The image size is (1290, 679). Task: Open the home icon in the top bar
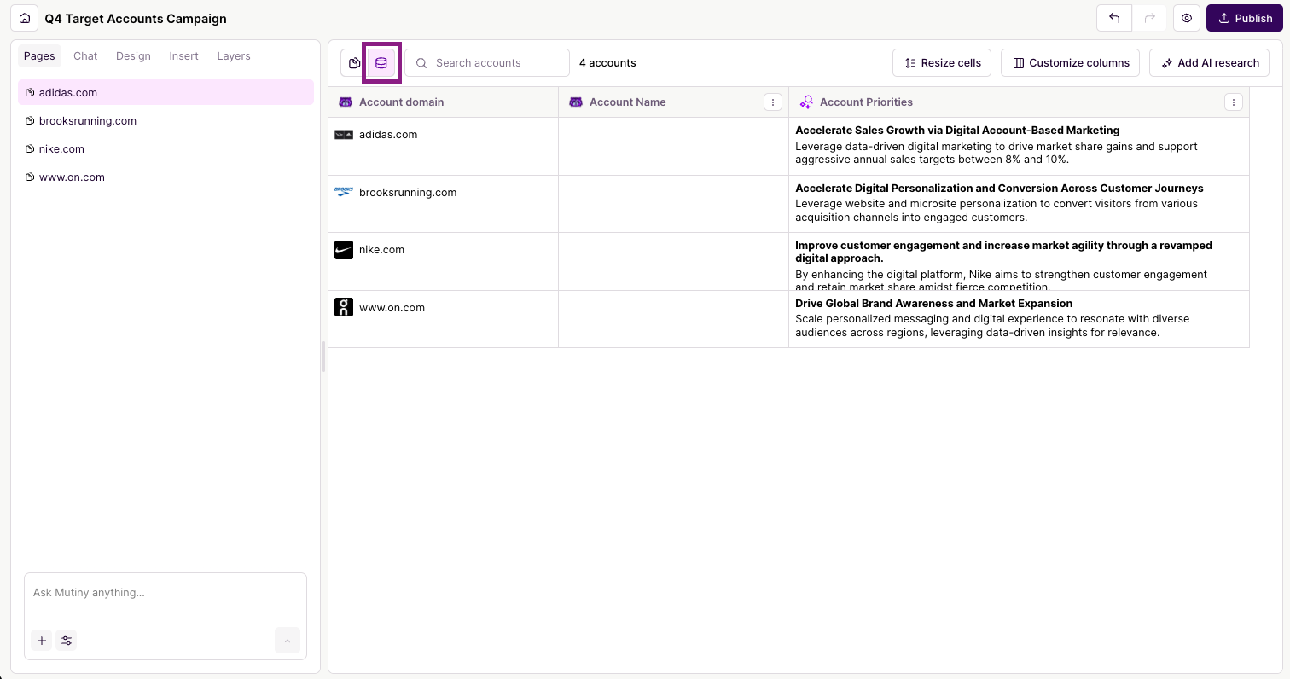point(23,18)
